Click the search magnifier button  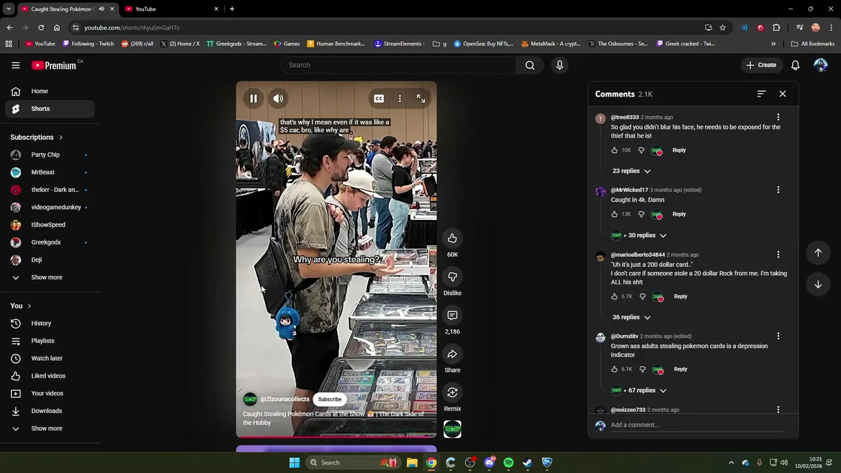(x=530, y=65)
